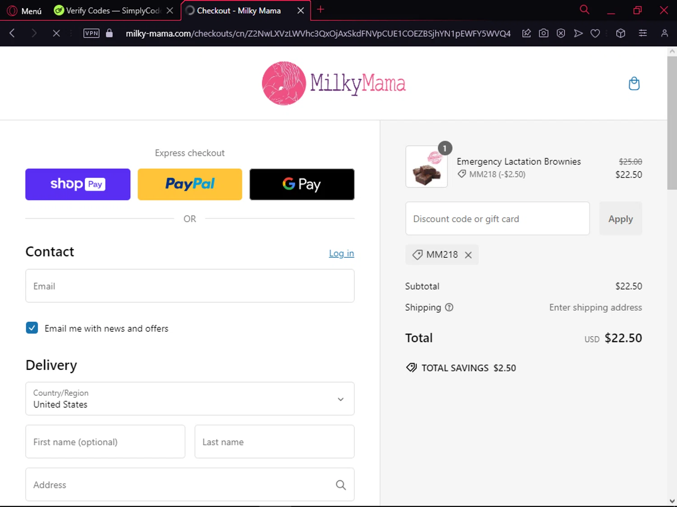
Task: Click the Express checkout heading
Action: (x=190, y=153)
